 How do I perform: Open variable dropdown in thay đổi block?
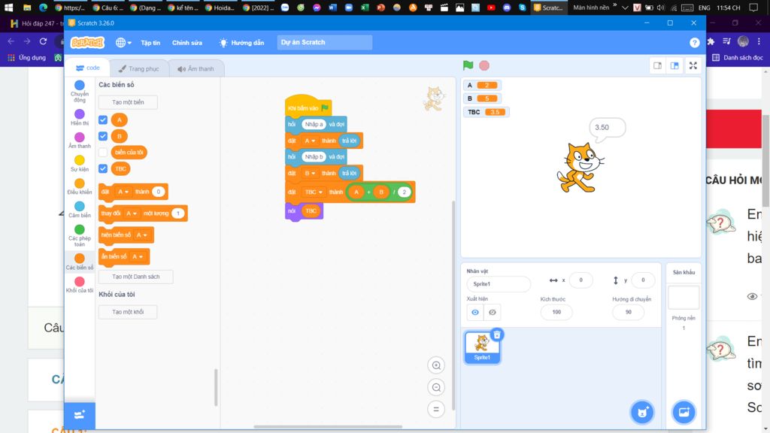coord(131,213)
